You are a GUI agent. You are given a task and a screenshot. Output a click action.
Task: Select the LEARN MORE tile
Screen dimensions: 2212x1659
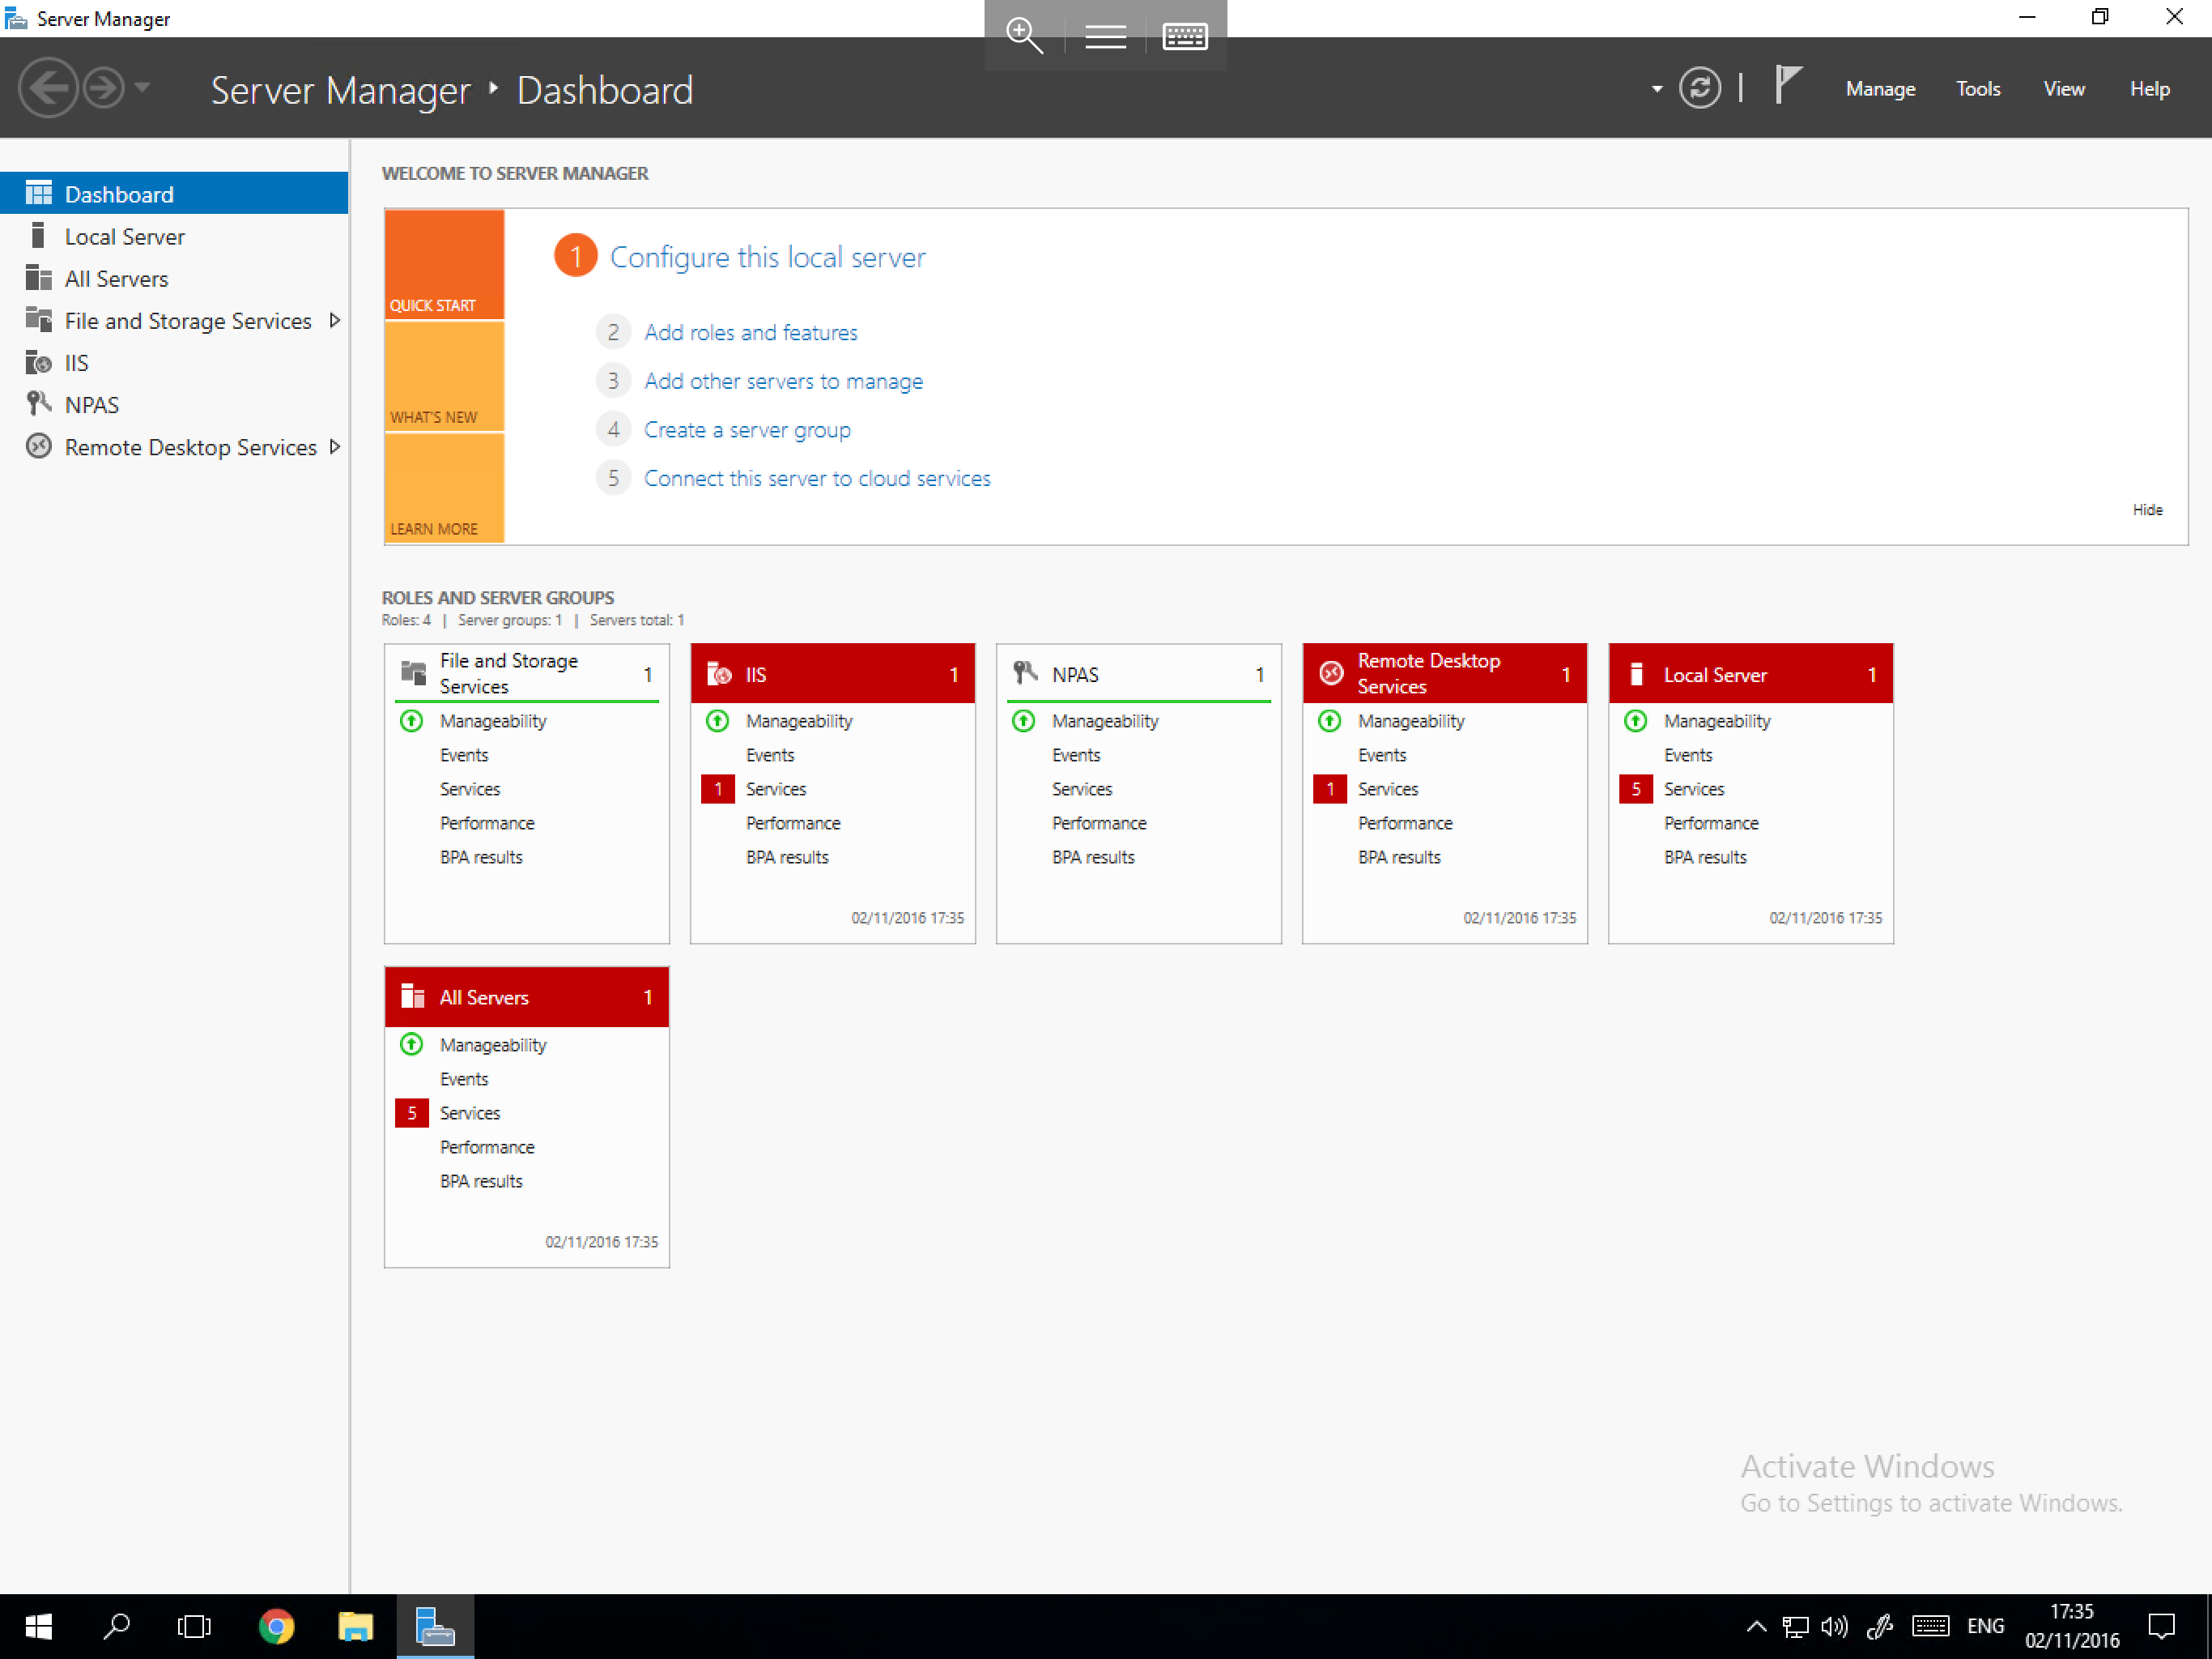pyautogui.click(x=444, y=488)
